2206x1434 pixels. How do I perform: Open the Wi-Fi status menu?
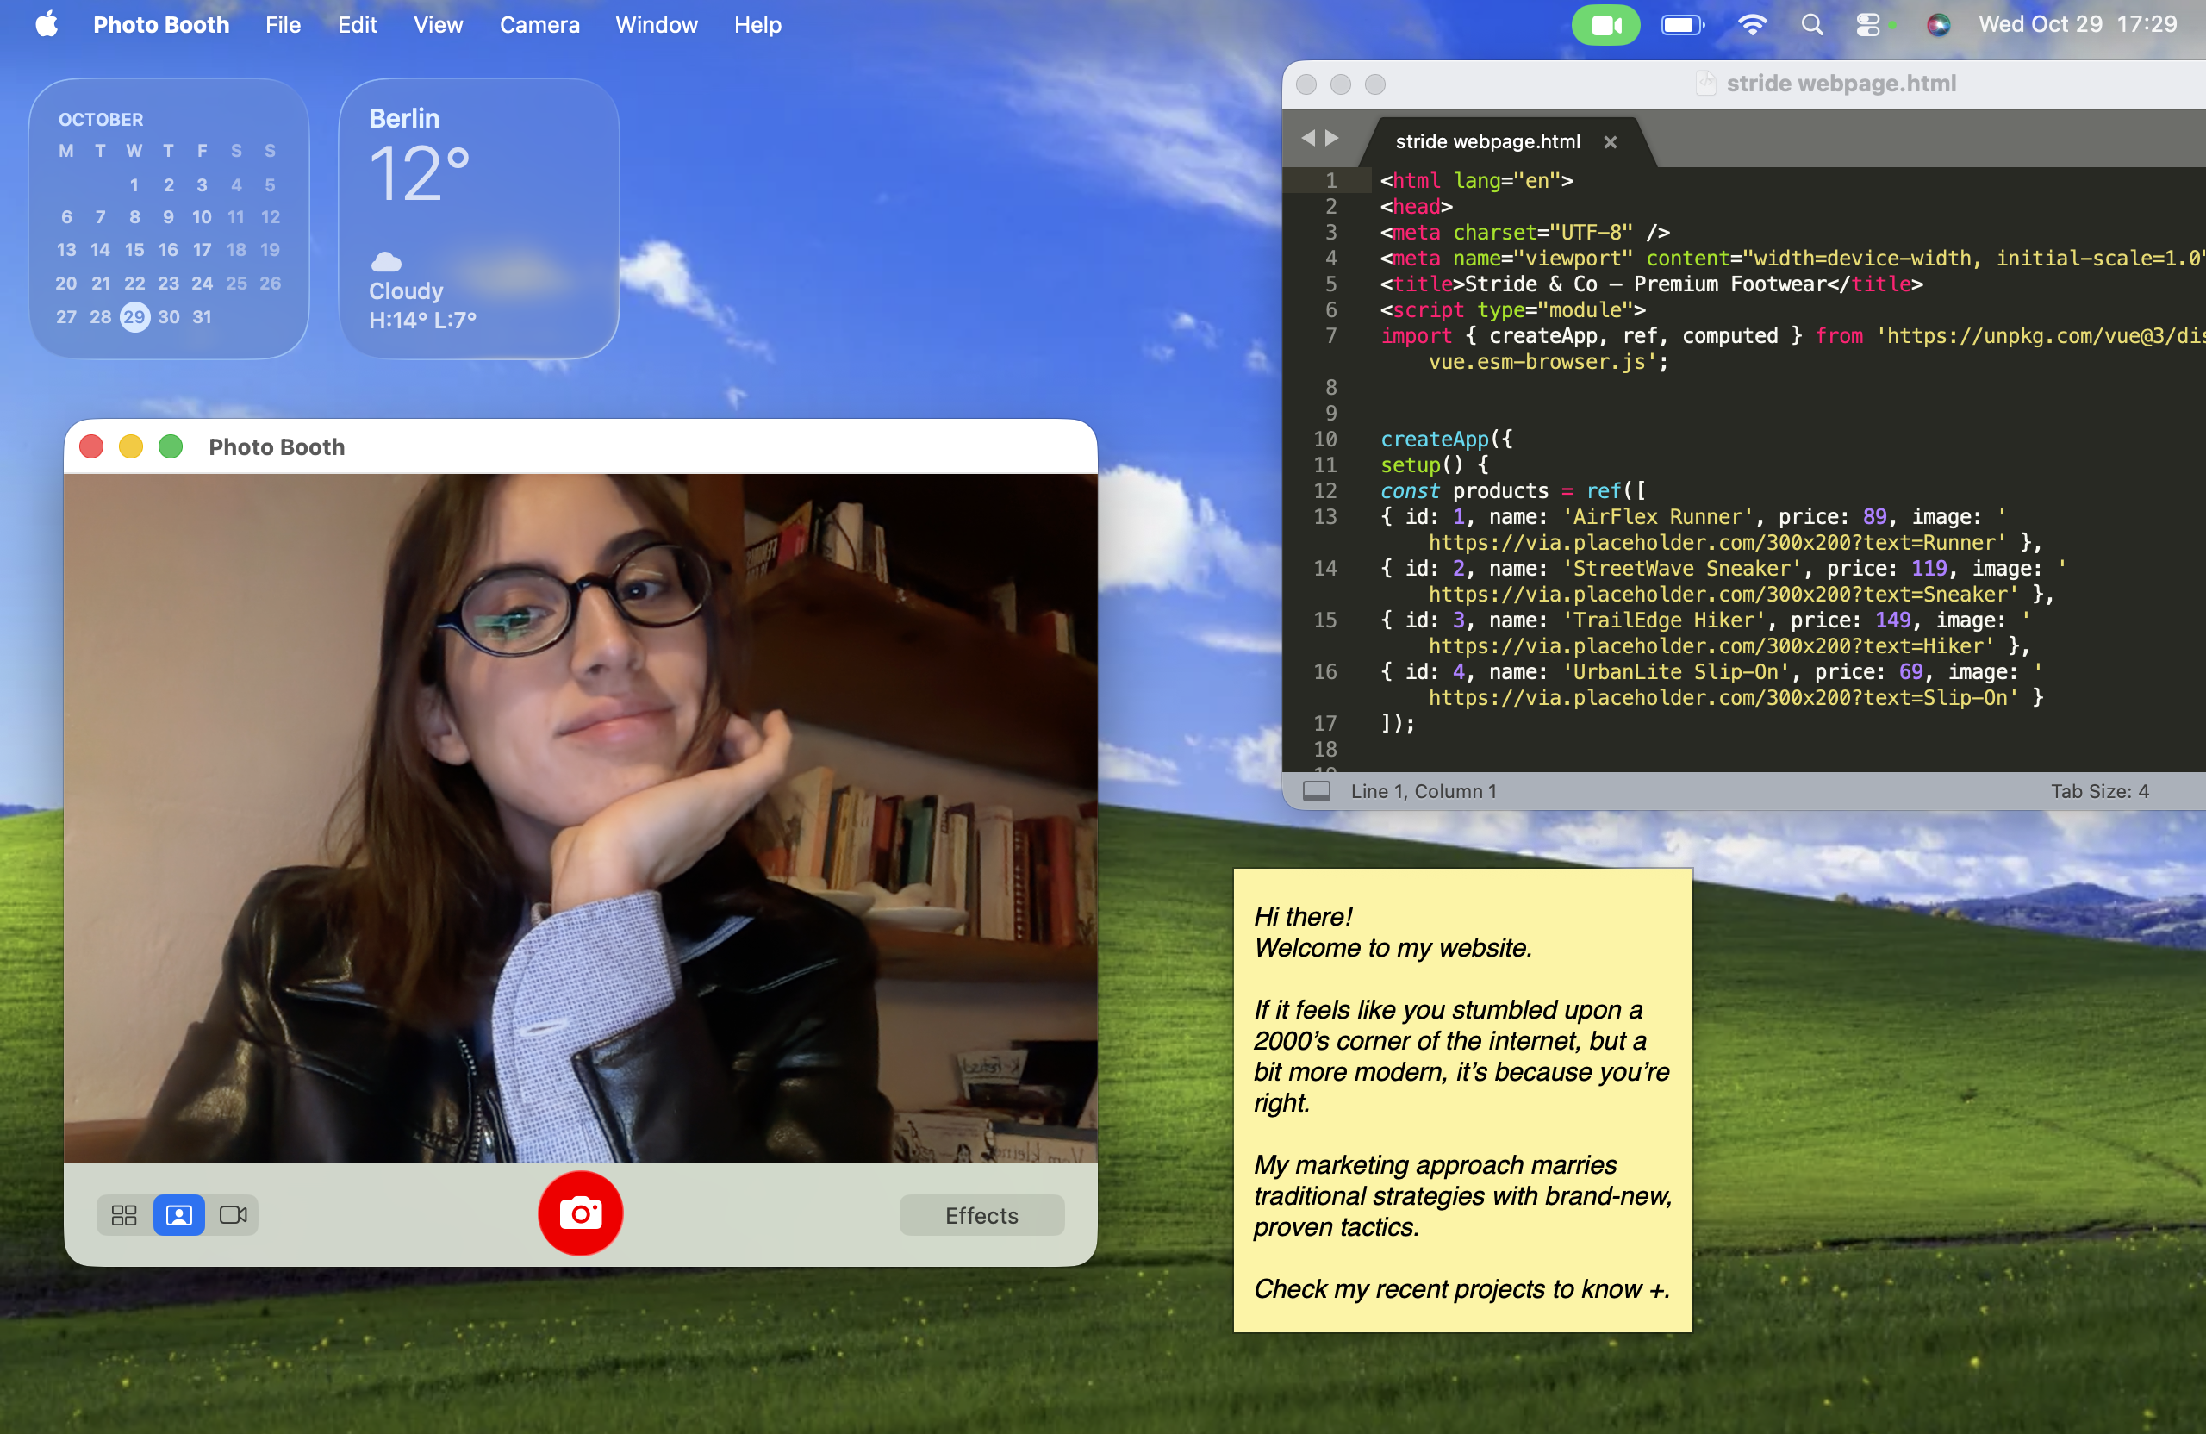[1751, 25]
